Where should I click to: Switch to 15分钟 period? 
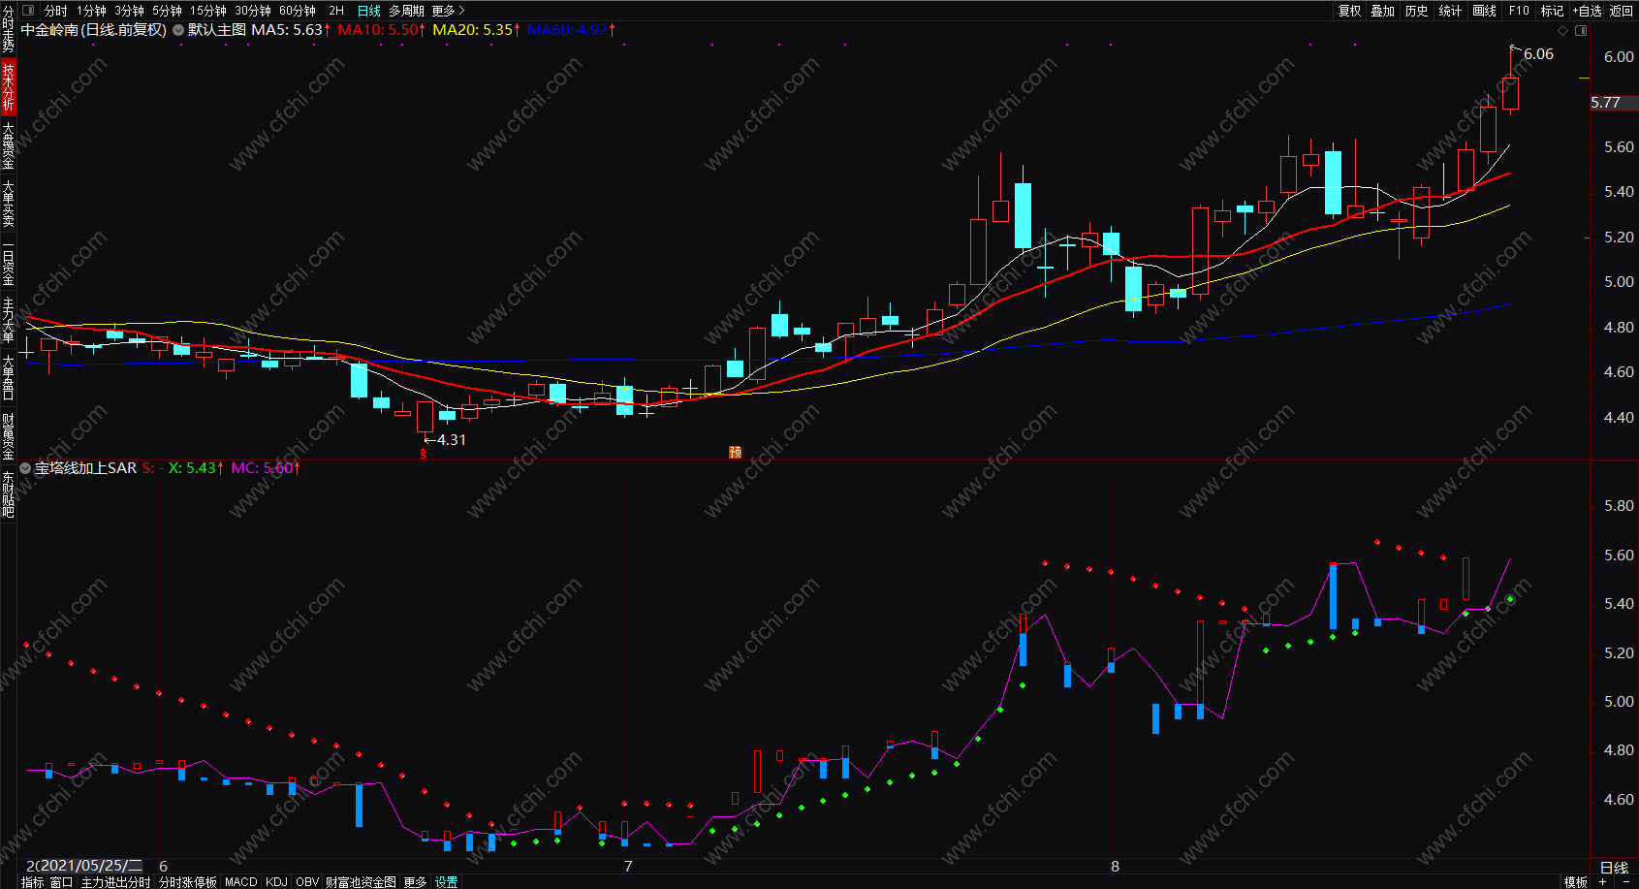(x=208, y=11)
